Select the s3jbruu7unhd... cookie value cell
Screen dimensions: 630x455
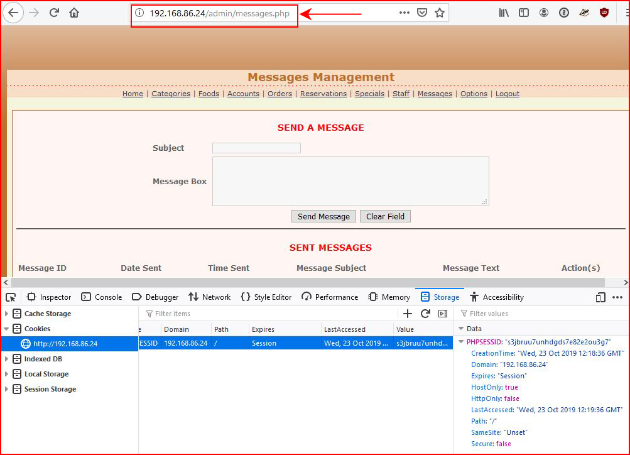(423, 343)
